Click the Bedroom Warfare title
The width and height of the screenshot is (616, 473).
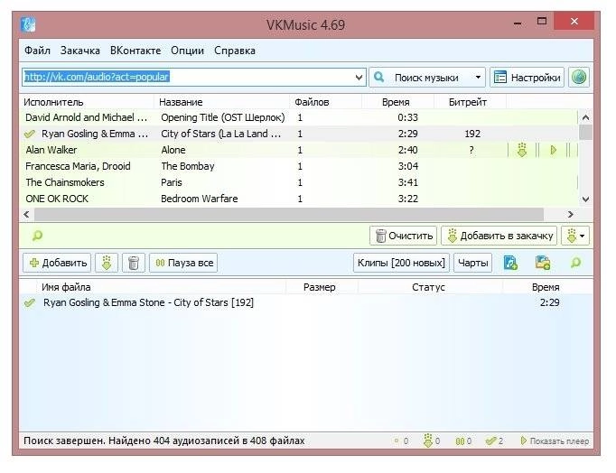[x=200, y=199]
